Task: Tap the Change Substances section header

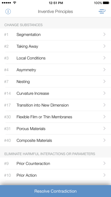Action: click(x=24, y=25)
